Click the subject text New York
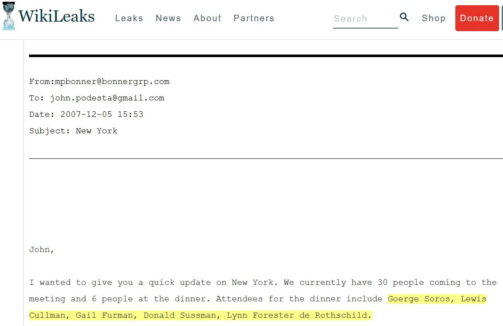503x326 pixels. click(97, 131)
